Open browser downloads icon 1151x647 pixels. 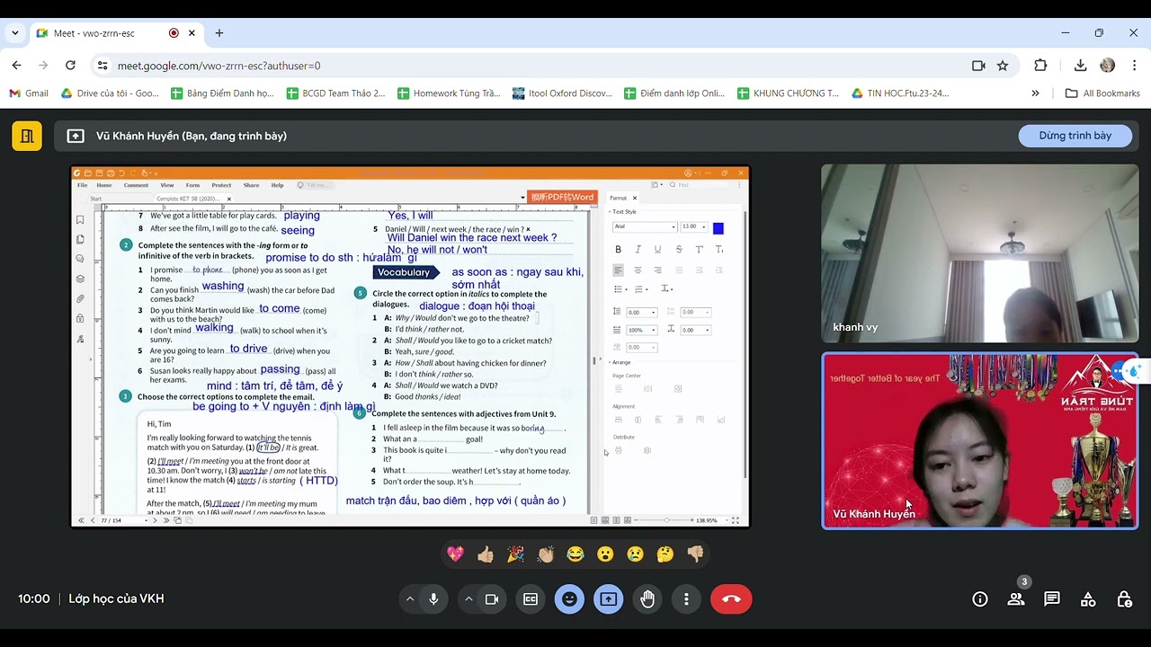(1080, 66)
